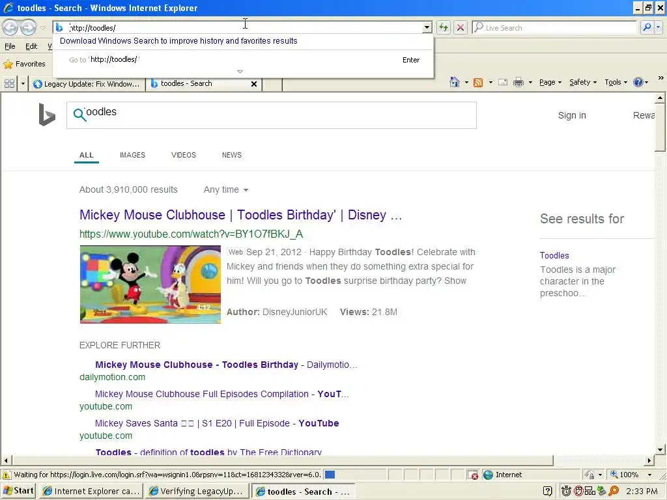The height and width of the screenshot is (500, 667).
Task: Open Mickey Saves Santa Full Episode link
Action: click(216, 423)
